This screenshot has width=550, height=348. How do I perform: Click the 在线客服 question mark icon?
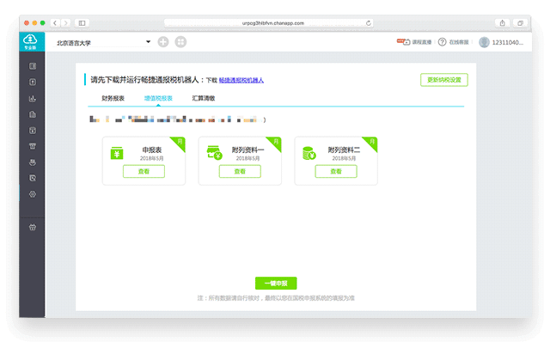point(442,41)
